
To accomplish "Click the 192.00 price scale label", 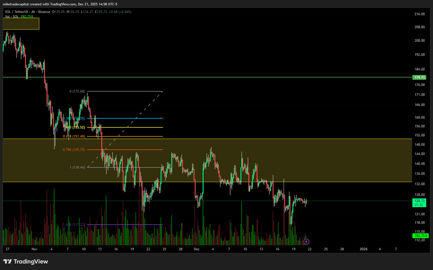I will pyautogui.click(x=420, y=54).
